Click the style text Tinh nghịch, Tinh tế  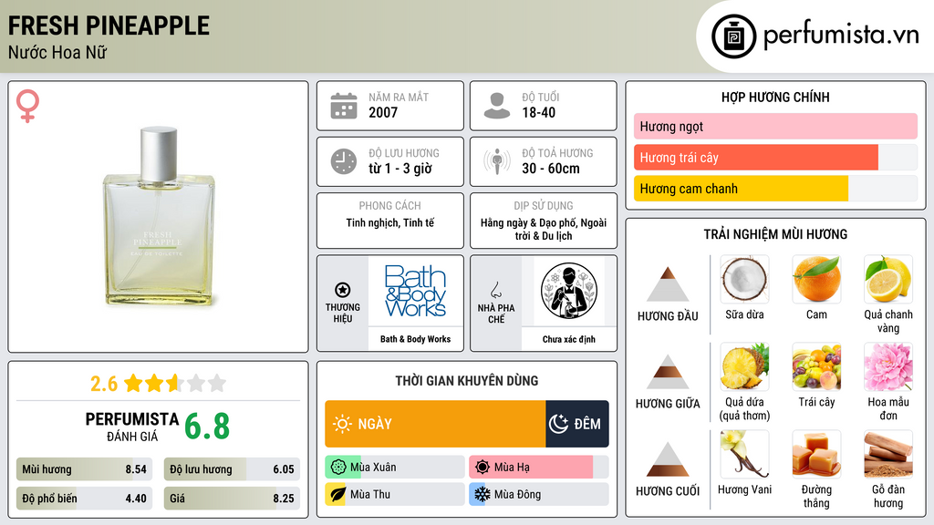coord(390,222)
